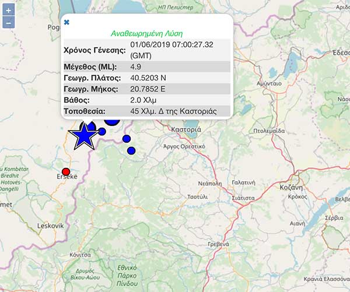Click the Καστοριά city label on map
The width and height of the screenshot is (350, 292).
186,129
